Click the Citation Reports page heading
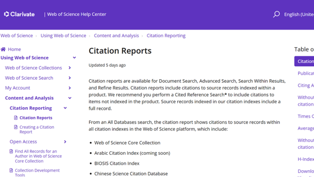The width and height of the screenshot is (314, 177). click(x=120, y=51)
